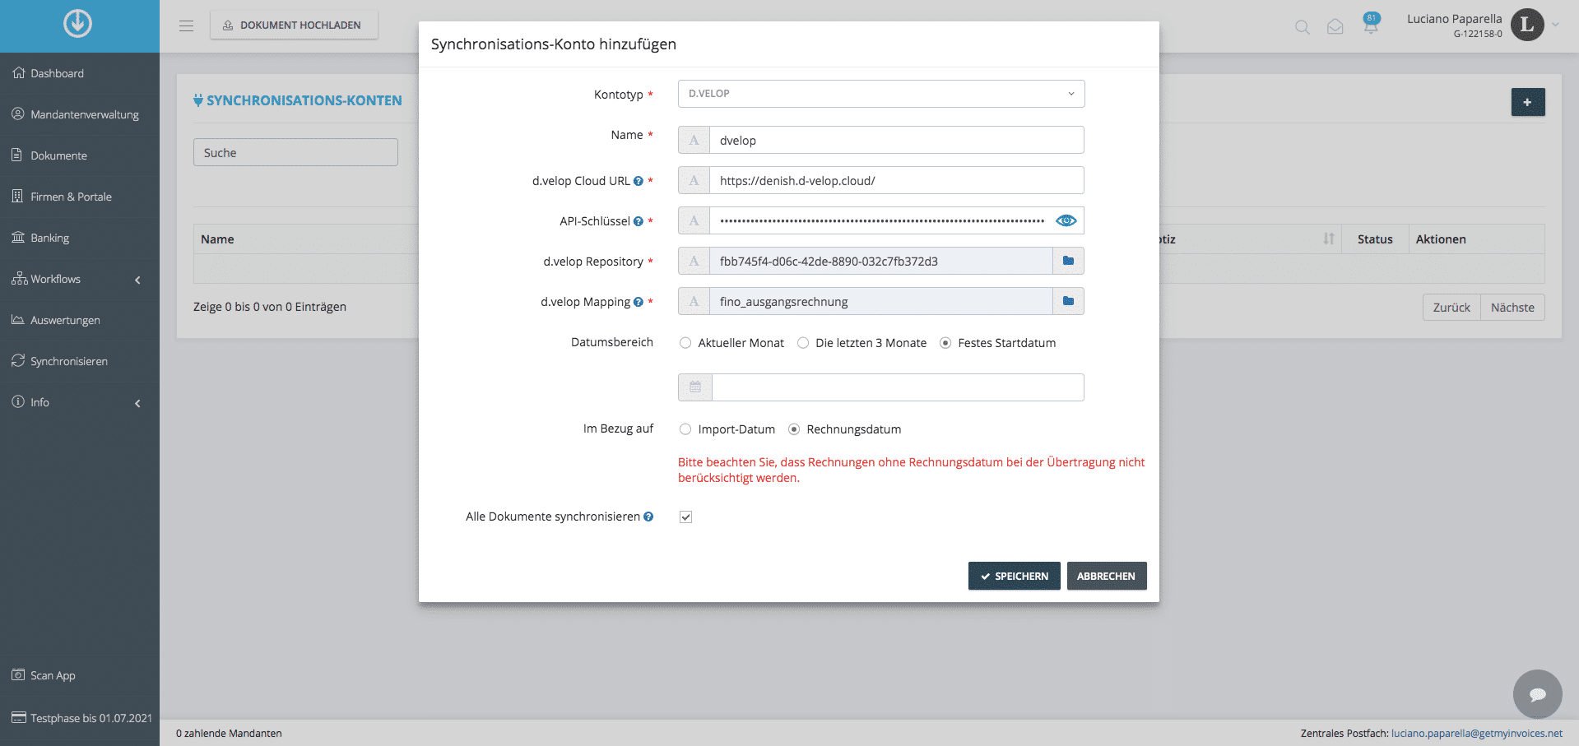Click the sort arrows icon in the Notiz column
The image size is (1579, 746).
coord(1328,239)
